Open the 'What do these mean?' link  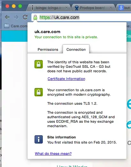(x=53, y=154)
